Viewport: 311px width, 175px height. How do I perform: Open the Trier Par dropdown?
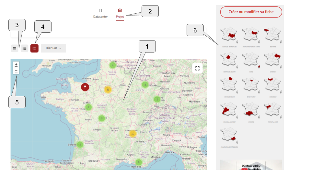[x=53, y=48]
